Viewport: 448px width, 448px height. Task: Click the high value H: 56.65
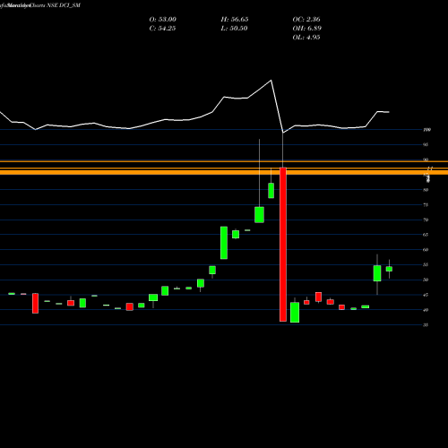pos(235,20)
